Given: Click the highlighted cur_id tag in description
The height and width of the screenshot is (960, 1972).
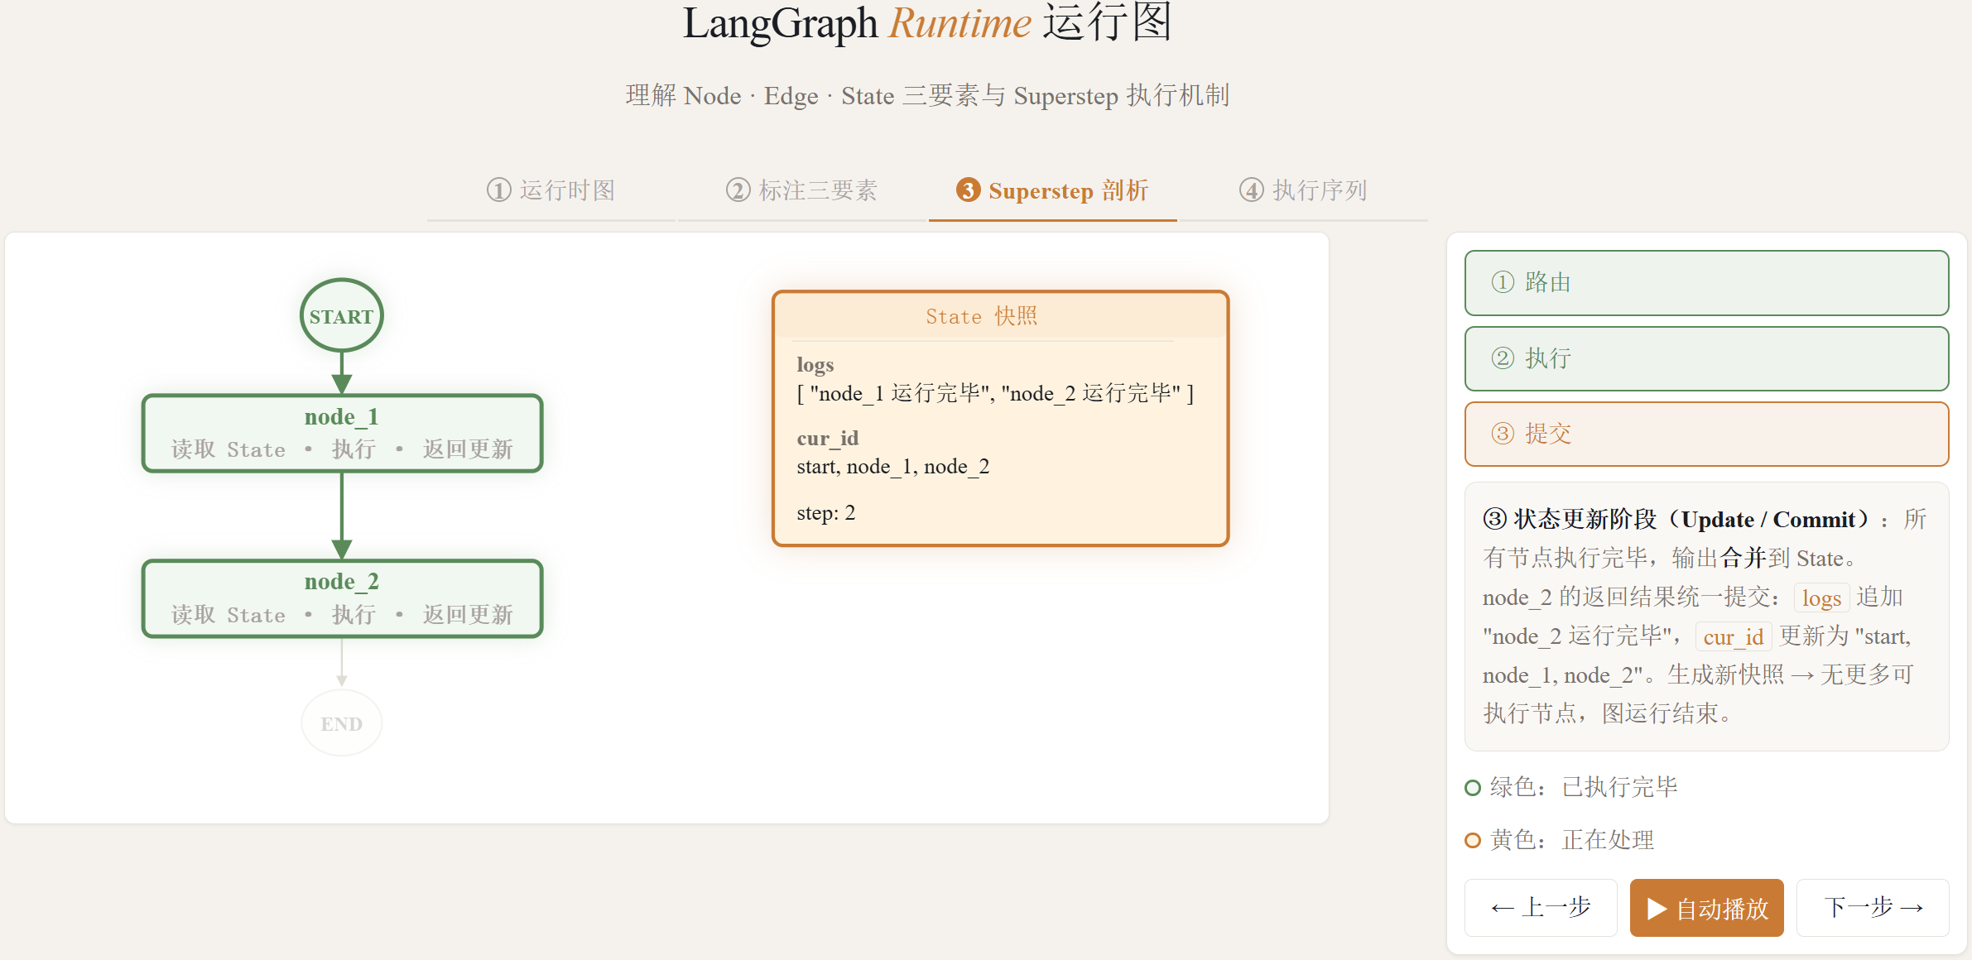Looking at the screenshot, I should coord(1734,636).
